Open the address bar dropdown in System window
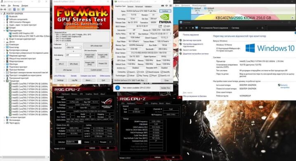The width and height of the screenshot is (296, 161). coord(257,28)
